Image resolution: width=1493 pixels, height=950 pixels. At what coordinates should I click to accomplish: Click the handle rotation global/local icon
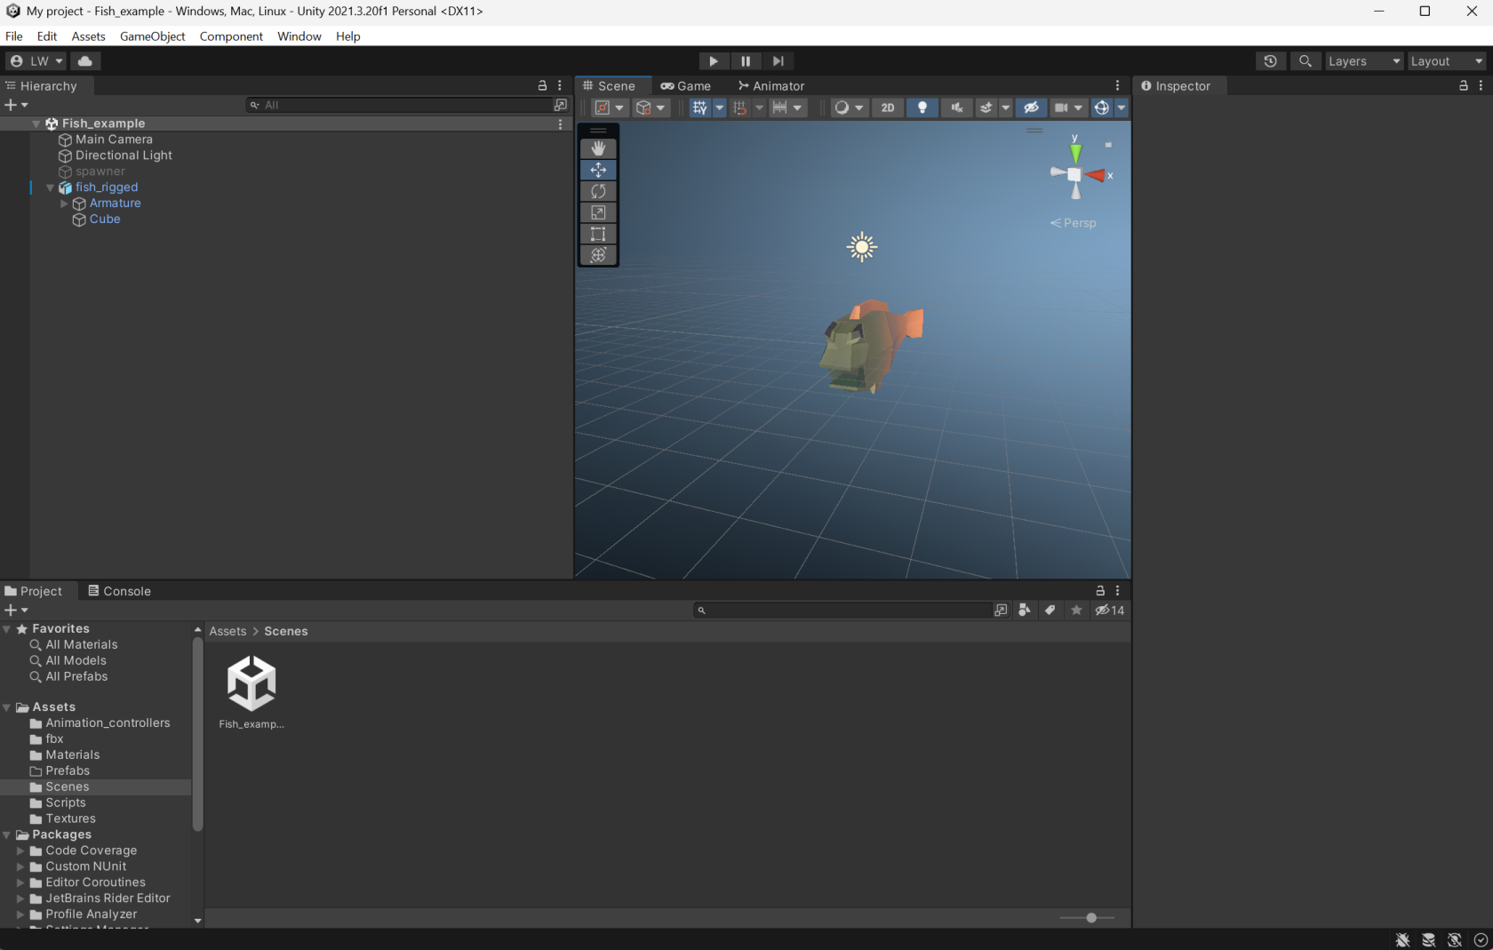(x=651, y=108)
